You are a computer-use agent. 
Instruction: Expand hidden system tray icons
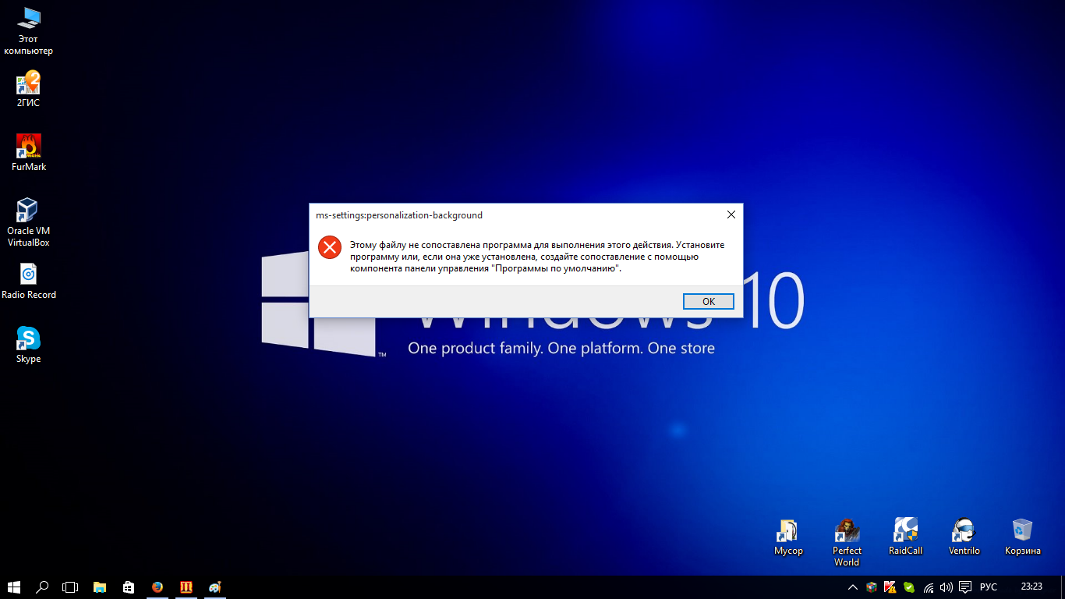pyautogui.click(x=852, y=587)
